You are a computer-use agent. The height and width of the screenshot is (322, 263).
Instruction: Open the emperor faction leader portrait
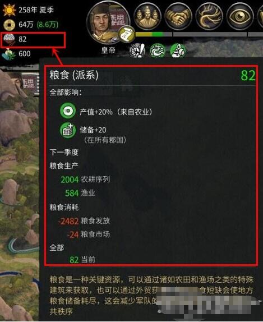click(x=108, y=23)
